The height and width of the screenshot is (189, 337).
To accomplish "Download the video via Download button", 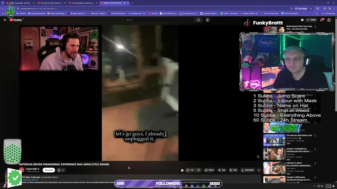I will [x=247, y=170].
